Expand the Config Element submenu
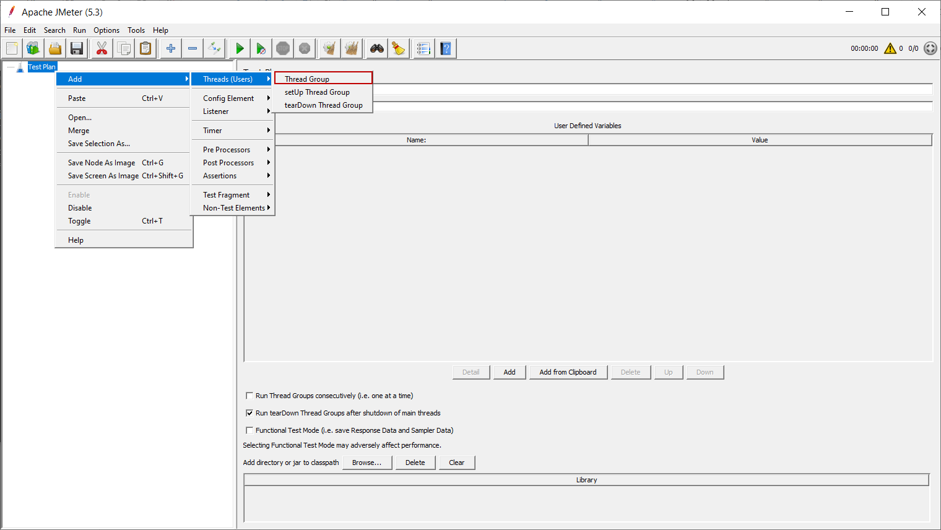 pos(233,98)
